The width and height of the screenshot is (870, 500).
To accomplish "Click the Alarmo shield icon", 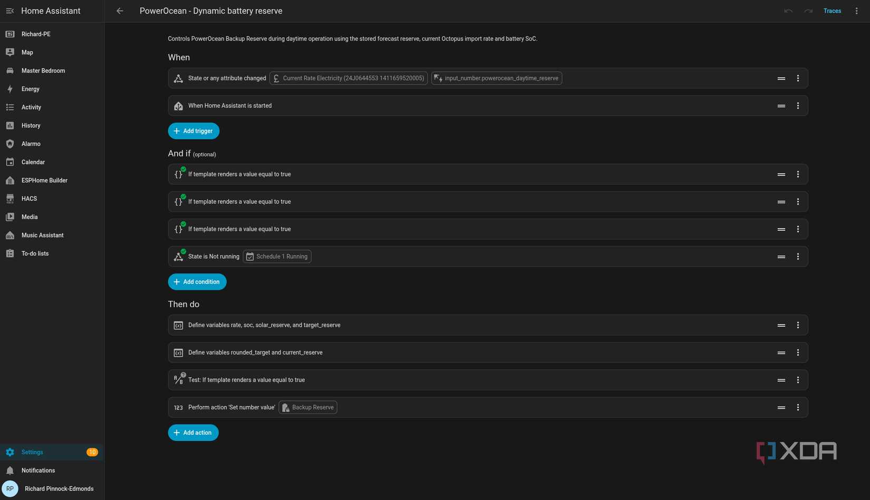I will point(10,144).
